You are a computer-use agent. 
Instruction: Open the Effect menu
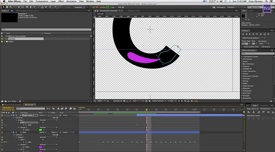(61, 1)
